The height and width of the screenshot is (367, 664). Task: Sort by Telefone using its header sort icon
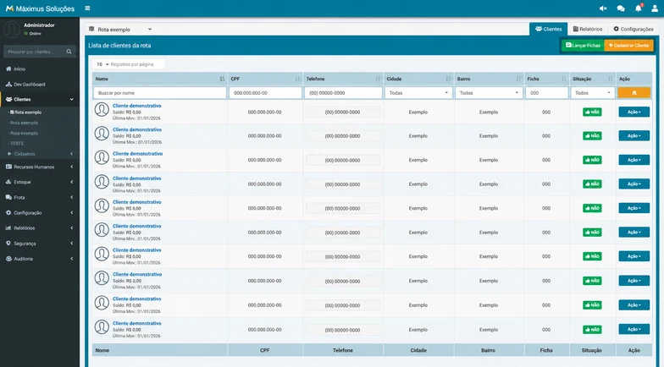tap(378, 79)
